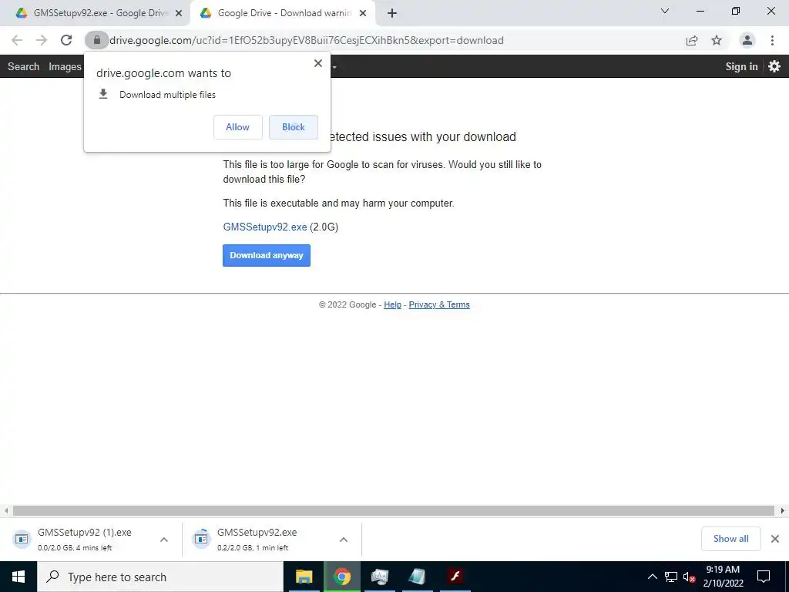Click the Download anyway button
Image resolution: width=789 pixels, height=592 pixels.
(267, 255)
